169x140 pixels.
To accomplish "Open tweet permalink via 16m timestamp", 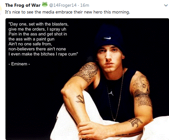I will [x=85, y=5].
